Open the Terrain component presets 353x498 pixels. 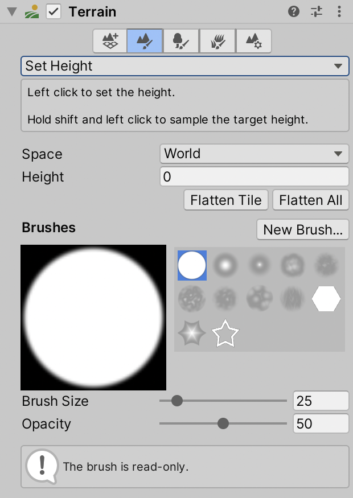point(317,11)
